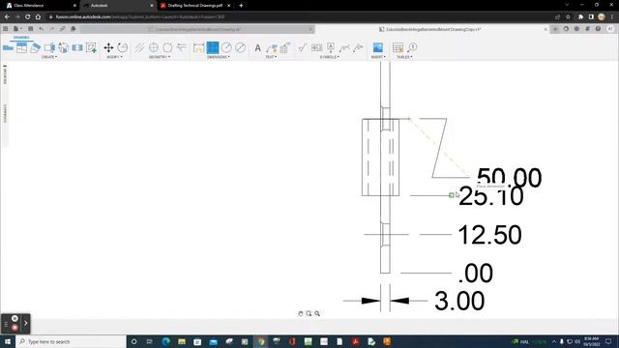
Task: Click the Undo arrow
Action: [41, 29]
